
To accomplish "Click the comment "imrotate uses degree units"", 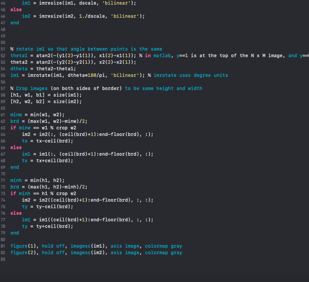I will coord(191,75).
